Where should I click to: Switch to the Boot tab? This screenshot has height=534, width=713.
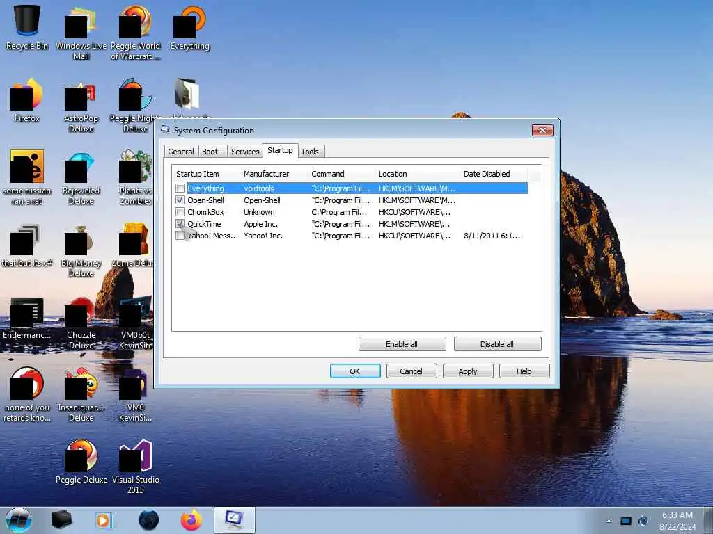(210, 152)
